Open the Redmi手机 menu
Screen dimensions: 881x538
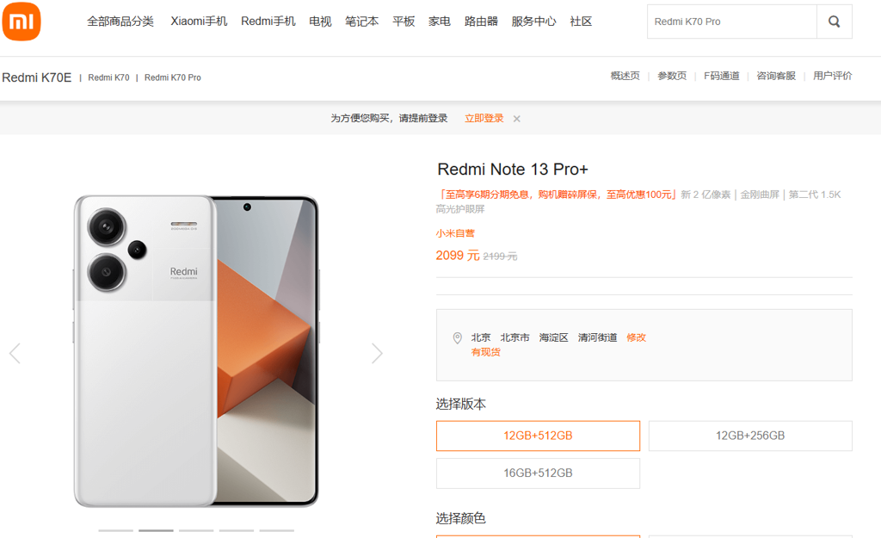[x=268, y=22]
